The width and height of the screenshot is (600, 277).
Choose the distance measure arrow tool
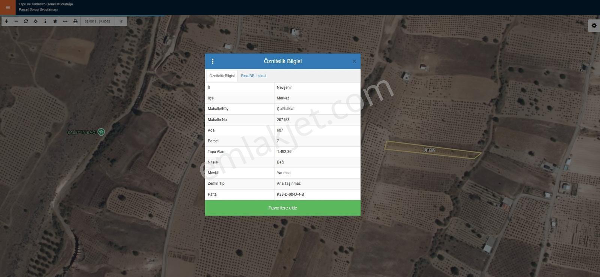(65, 21)
